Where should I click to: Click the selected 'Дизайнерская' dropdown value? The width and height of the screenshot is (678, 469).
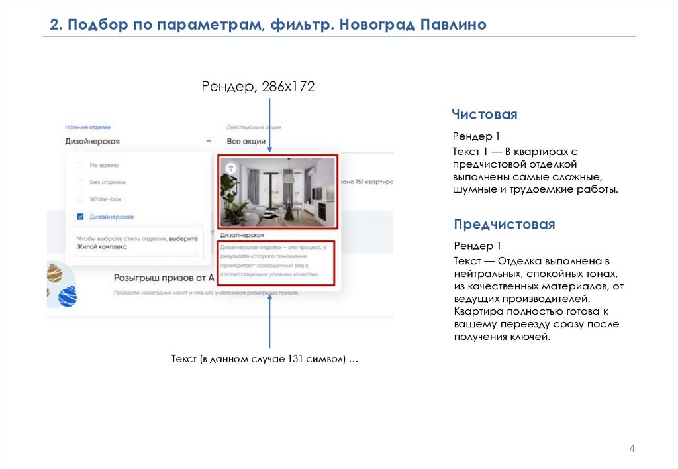click(92, 141)
